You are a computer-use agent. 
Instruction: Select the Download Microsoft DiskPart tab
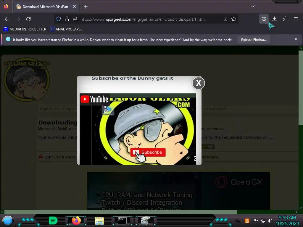pos(46,7)
